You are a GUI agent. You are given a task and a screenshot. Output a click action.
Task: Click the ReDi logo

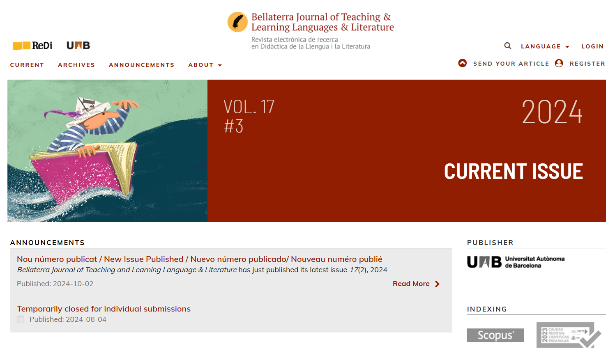[32, 46]
